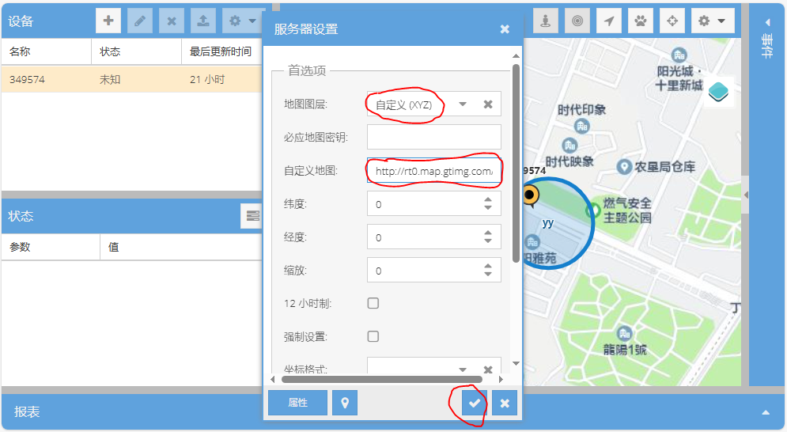Increase longitude with up spinner
This screenshot has height=432, width=787.
(488, 233)
